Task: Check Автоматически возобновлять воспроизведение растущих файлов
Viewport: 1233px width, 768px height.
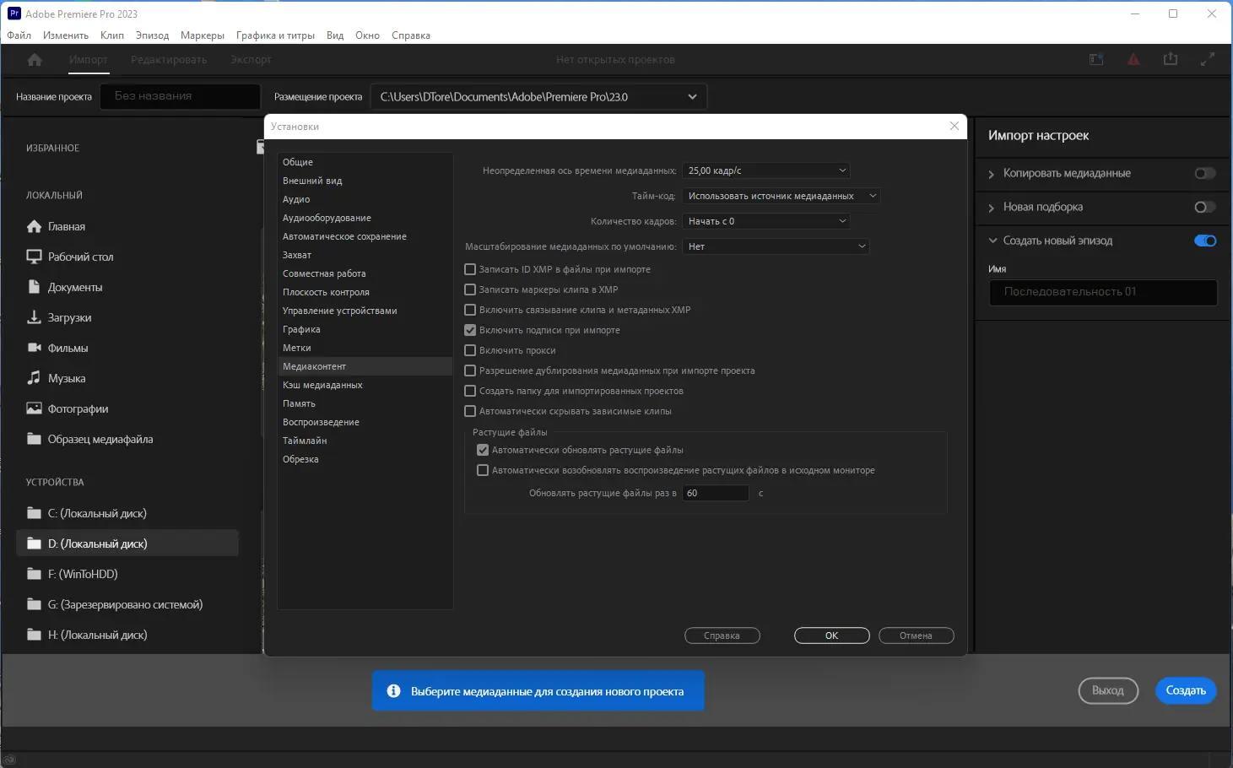Action: point(483,470)
